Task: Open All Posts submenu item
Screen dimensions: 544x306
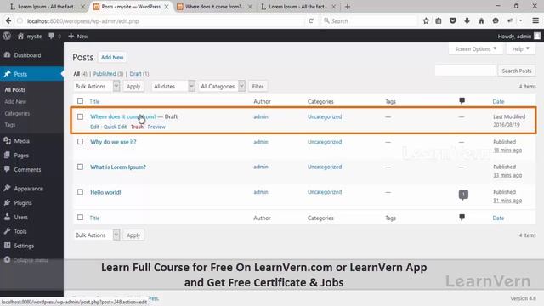Action: pos(15,90)
